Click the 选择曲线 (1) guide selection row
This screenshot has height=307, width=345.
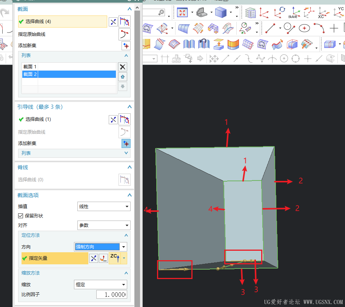click(63, 119)
